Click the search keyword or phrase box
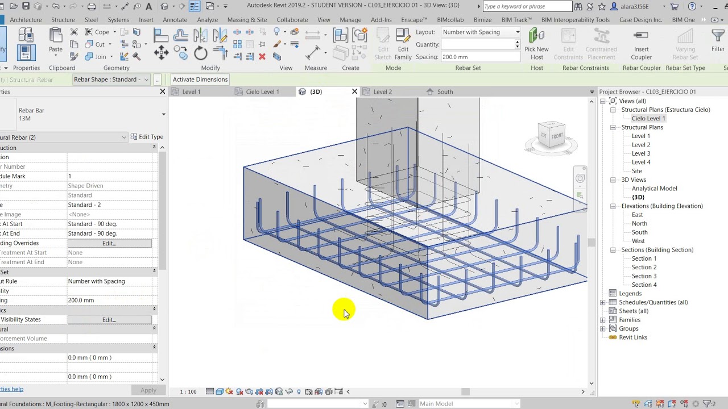 [x=527, y=6]
